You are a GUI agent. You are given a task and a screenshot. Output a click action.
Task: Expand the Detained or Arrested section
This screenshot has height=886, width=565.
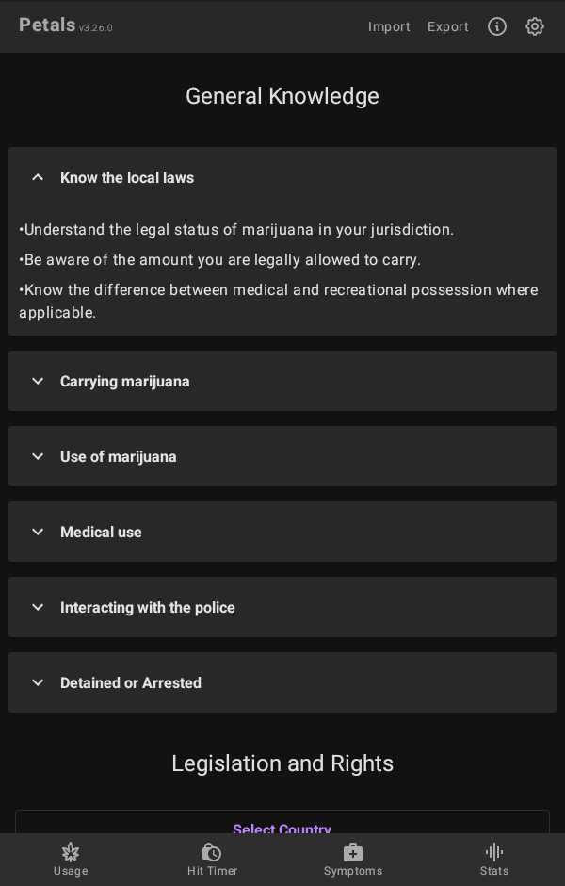38,682
